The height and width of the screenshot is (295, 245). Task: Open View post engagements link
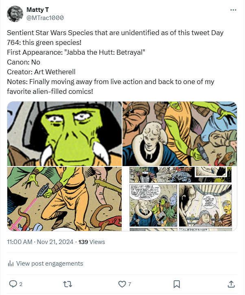pos(50,264)
